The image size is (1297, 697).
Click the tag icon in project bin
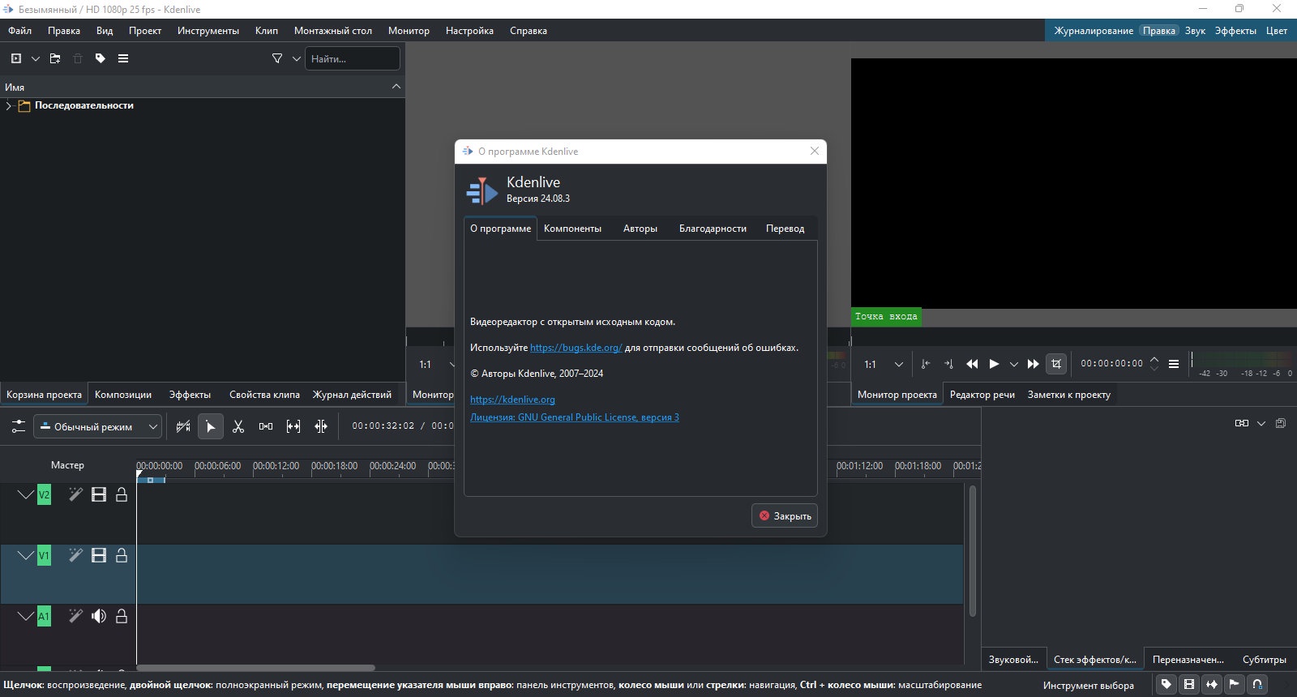[x=101, y=58]
